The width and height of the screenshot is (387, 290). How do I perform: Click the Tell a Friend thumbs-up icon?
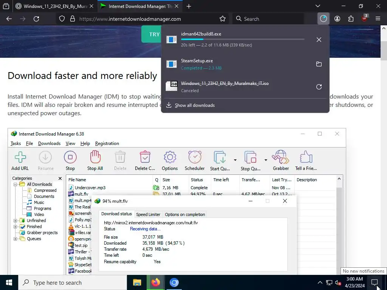(306, 160)
